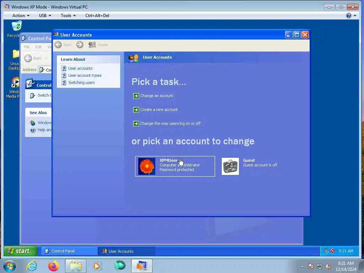Choose 'Change an account' task
The width and height of the screenshot is (364, 273).
click(157, 96)
